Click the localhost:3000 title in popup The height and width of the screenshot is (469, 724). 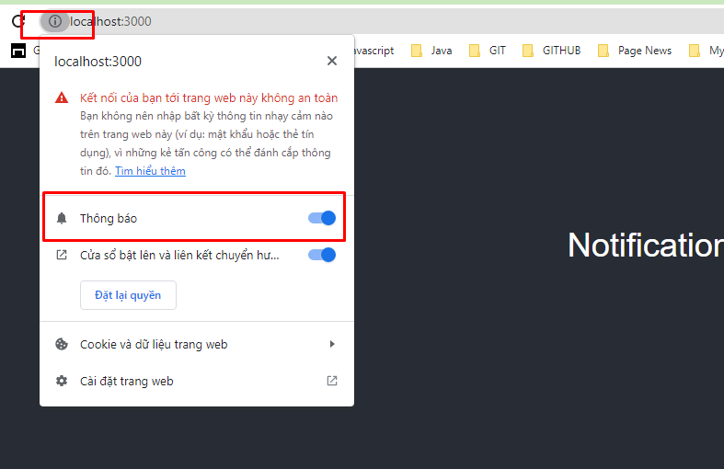[98, 62]
